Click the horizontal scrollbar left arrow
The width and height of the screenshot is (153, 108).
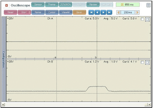tap(3, 105)
